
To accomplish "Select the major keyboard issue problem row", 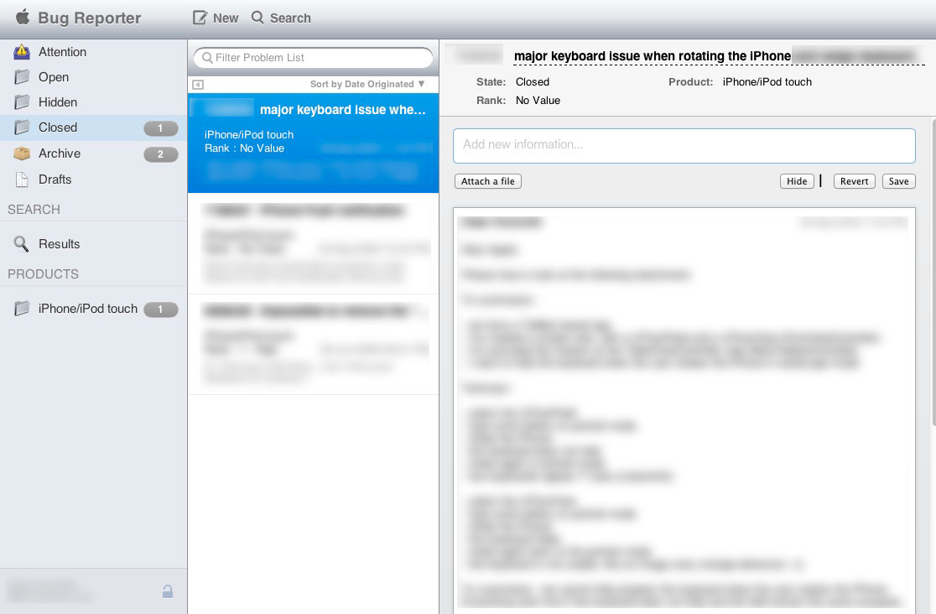I will 314,143.
